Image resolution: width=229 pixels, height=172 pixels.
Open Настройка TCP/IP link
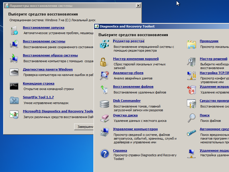(x=214, y=73)
